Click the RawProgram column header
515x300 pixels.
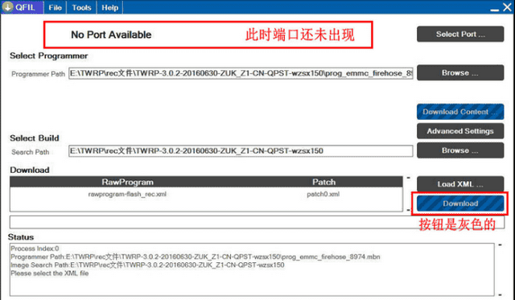127,182
